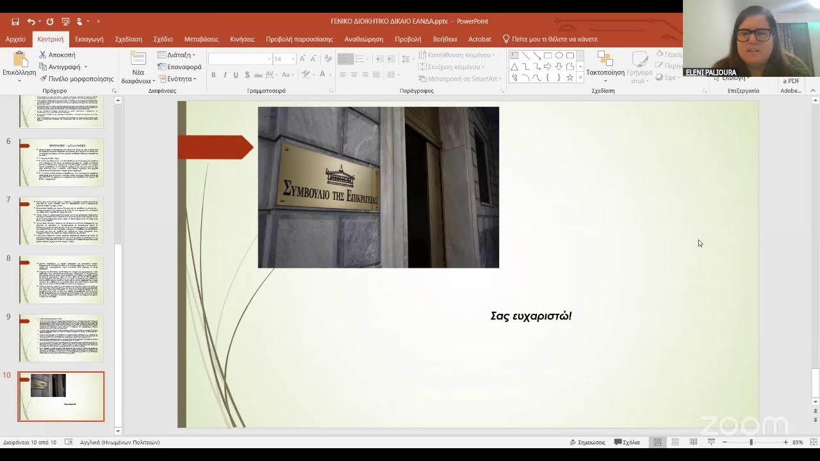Switch to Slide Sorter view
This screenshot has width=820, height=461.
[675, 442]
